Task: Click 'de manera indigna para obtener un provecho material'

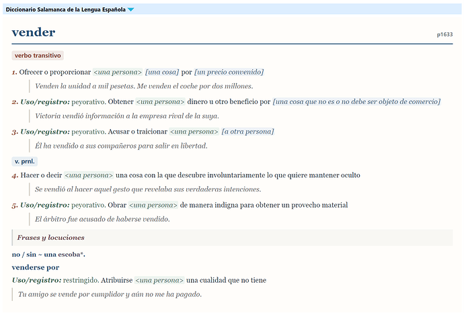Action: tap(264, 206)
